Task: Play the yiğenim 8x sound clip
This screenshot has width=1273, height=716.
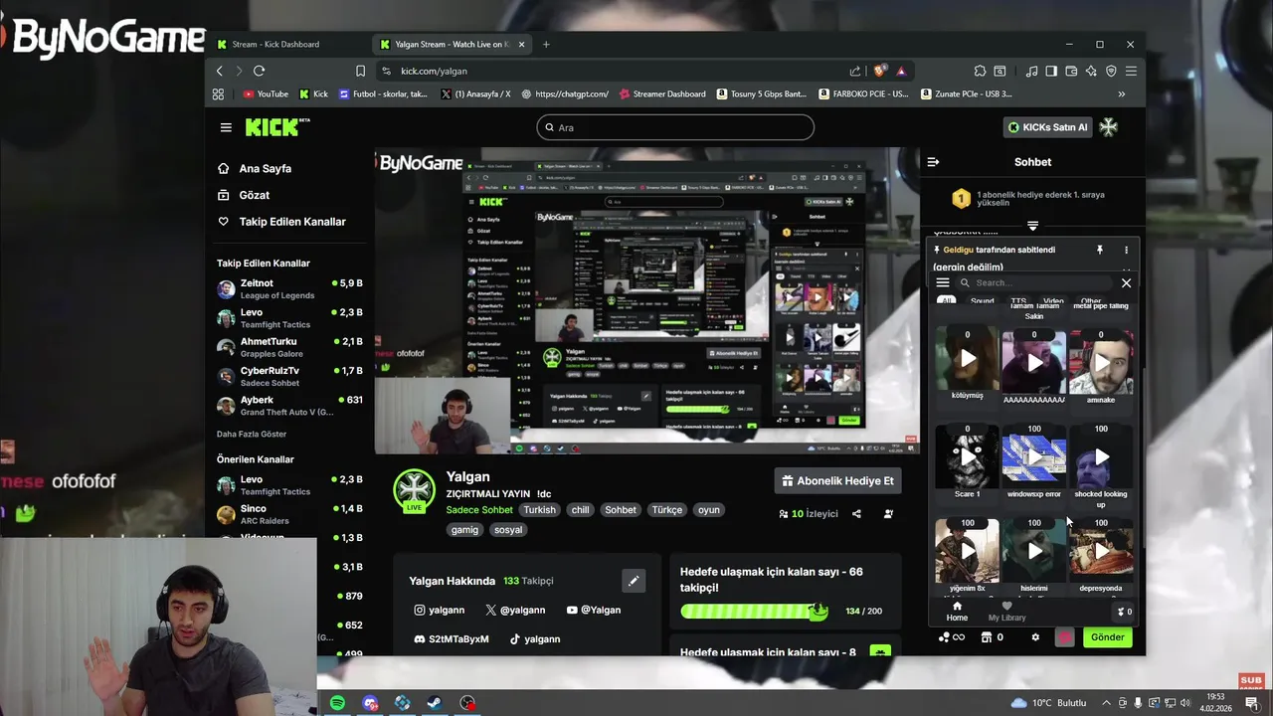Action: [968, 551]
